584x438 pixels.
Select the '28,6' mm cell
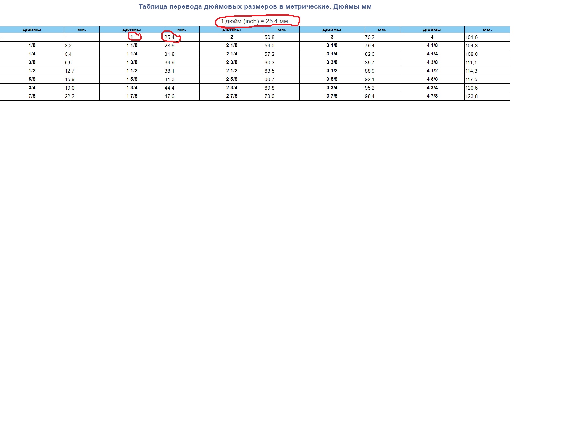[x=182, y=45]
